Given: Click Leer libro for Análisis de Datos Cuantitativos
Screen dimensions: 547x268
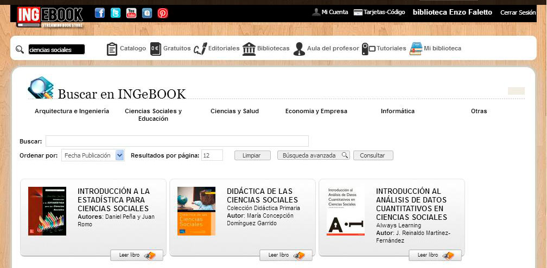Looking at the screenshot, I should 435,255.
